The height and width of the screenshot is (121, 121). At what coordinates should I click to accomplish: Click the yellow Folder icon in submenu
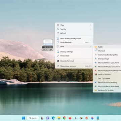coord(96,47)
